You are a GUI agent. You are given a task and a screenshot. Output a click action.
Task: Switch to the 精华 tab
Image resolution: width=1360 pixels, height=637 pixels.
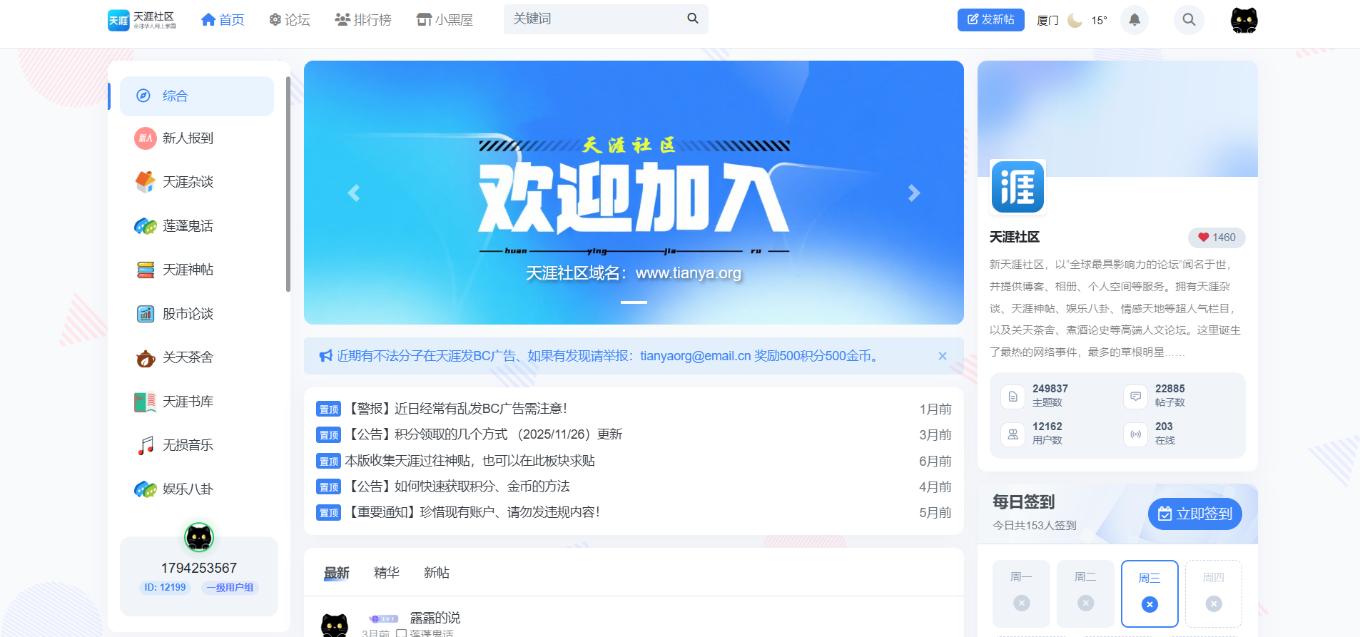tap(386, 572)
